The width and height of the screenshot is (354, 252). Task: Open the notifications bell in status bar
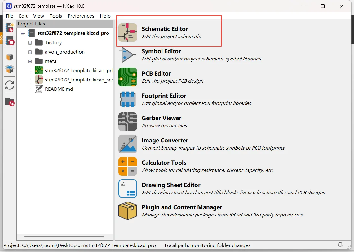(x=340, y=245)
